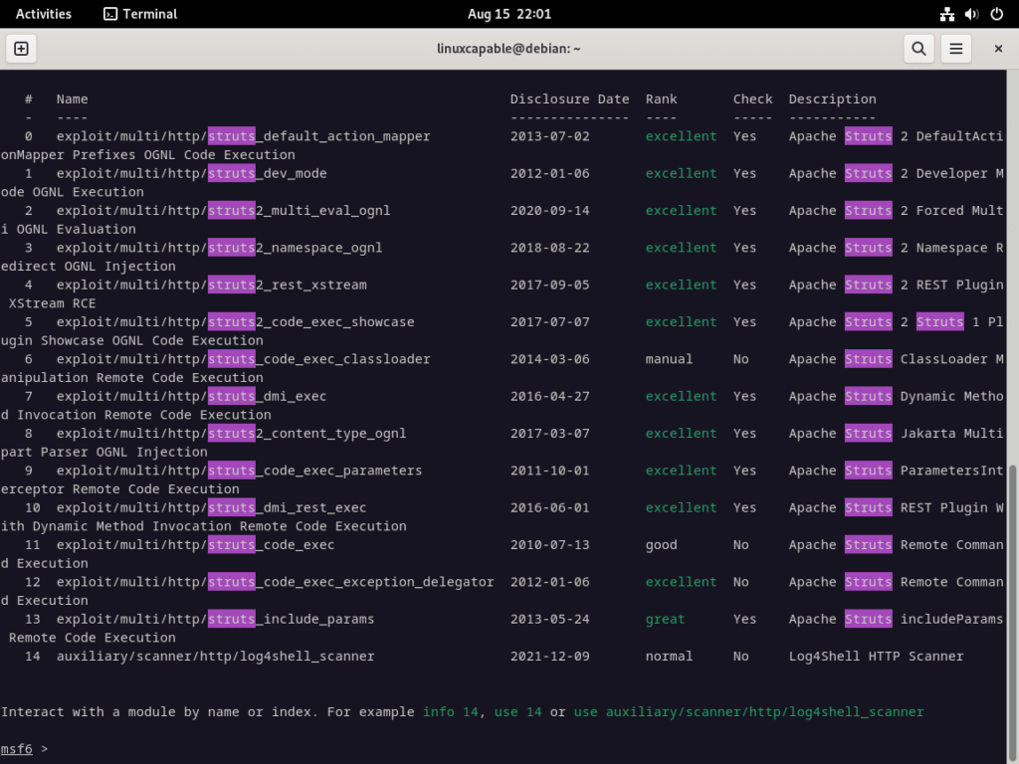Click the linuxcapable@debian title text
Viewport: 1019px width, 764px height.
pos(509,49)
